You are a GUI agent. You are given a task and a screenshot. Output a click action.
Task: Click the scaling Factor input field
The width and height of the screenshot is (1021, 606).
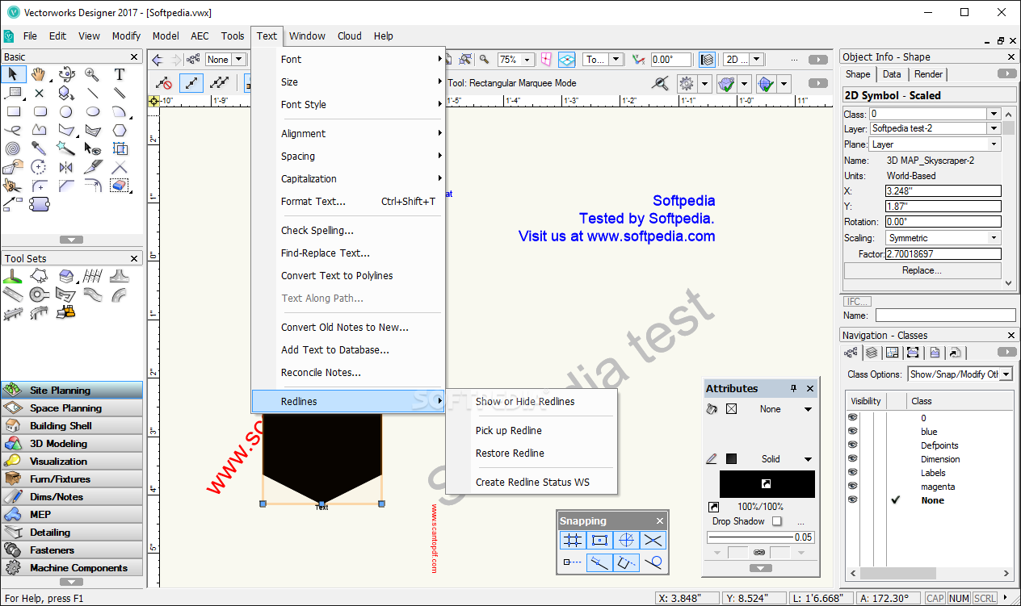point(943,253)
